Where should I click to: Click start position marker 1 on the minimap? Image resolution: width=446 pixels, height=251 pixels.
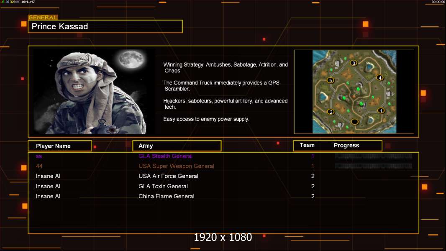point(381,110)
